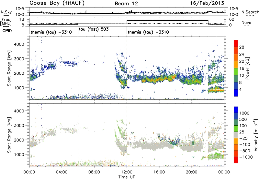The width and height of the screenshot is (259, 179).
Task: Click the blue 1000 Velocity colorbar segment
Action: [236, 110]
